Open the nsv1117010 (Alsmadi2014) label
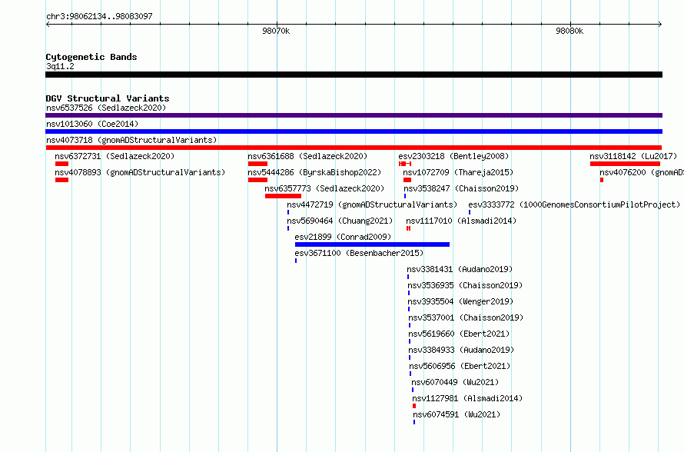This screenshot has height=452, width=684. click(461, 221)
